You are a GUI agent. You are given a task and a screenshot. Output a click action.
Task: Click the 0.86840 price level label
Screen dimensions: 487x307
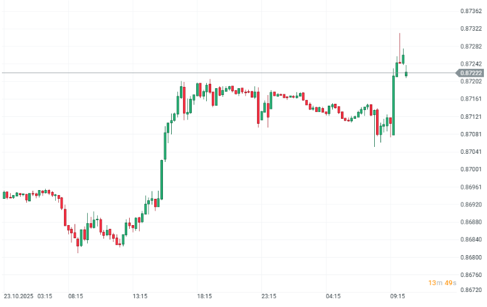coord(471,239)
